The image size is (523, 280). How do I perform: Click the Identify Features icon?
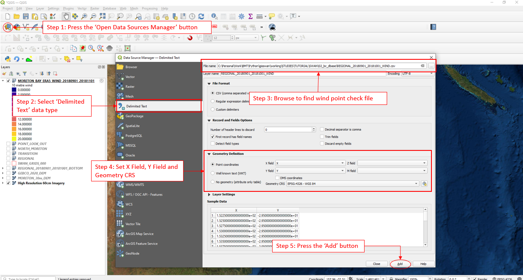coord(214,16)
